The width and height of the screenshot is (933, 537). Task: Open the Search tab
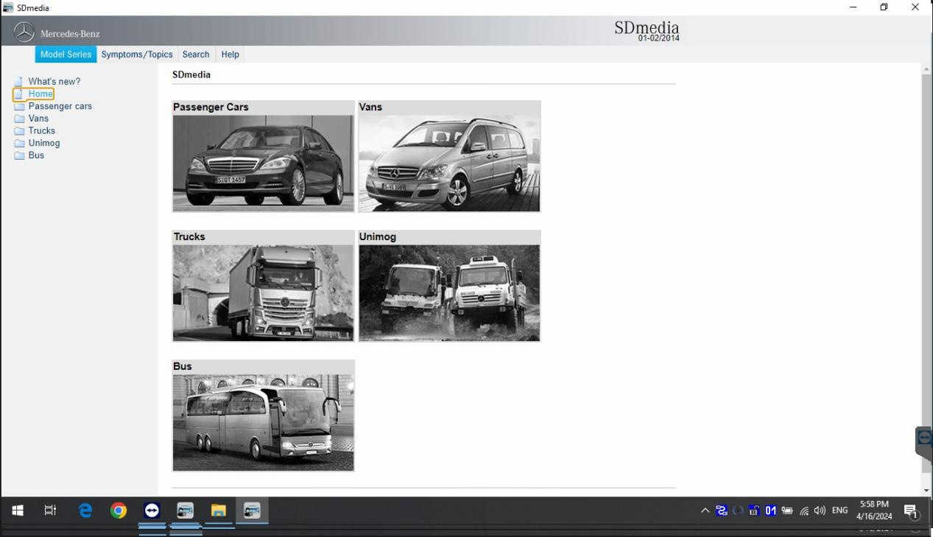196,55
